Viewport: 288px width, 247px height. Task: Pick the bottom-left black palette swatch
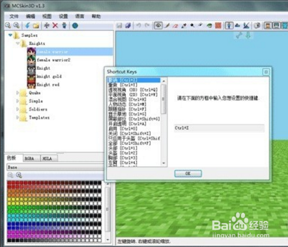[x=9, y=240]
